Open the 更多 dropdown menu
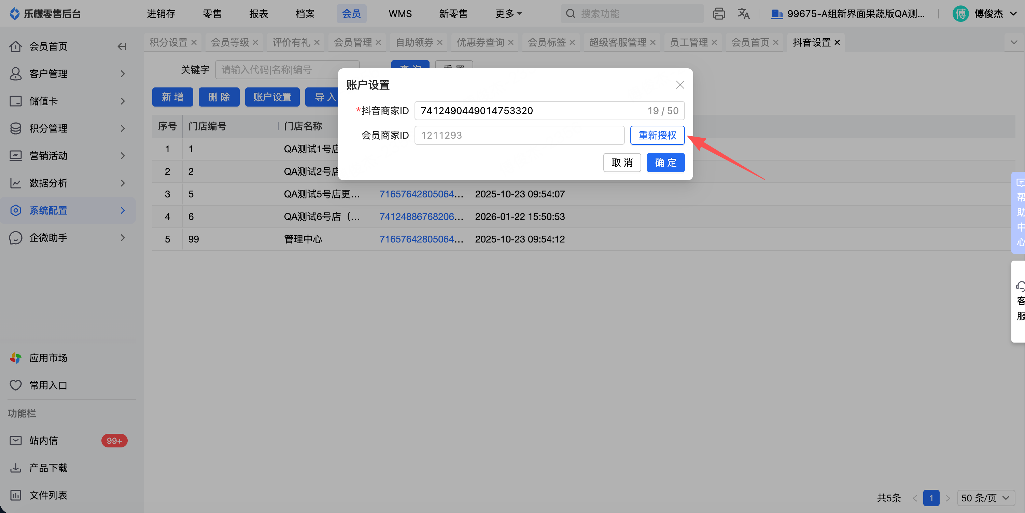 (508, 14)
